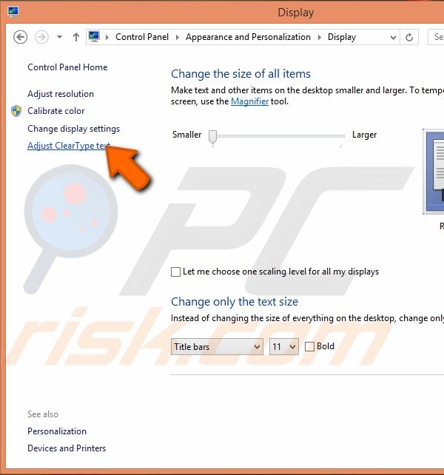Viewport: 444px width, 475px height.
Task: Open Devices and Printers link
Action: tap(67, 448)
